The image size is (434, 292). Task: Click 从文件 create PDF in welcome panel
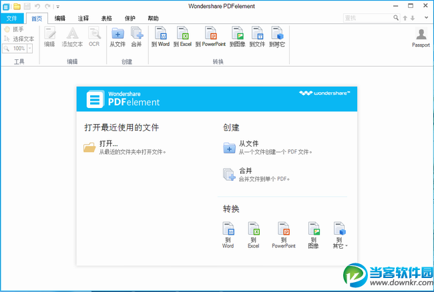coord(268,147)
